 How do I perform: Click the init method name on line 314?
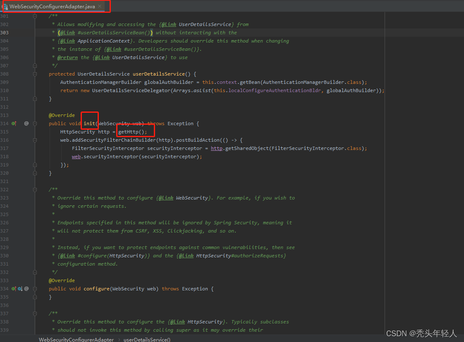coord(89,123)
